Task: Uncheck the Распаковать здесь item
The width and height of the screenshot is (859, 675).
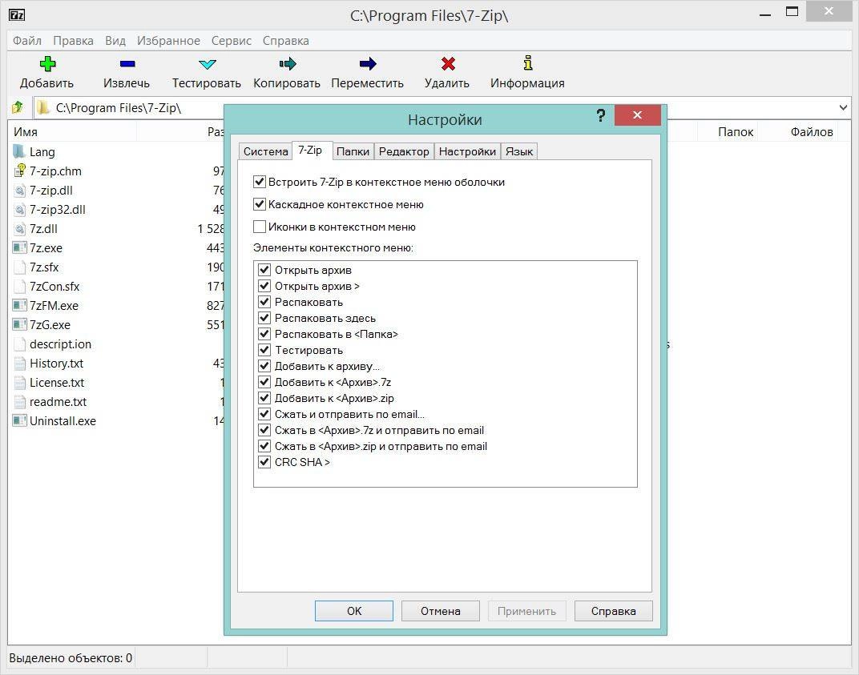Action: pyautogui.click(x=264, y=318)
